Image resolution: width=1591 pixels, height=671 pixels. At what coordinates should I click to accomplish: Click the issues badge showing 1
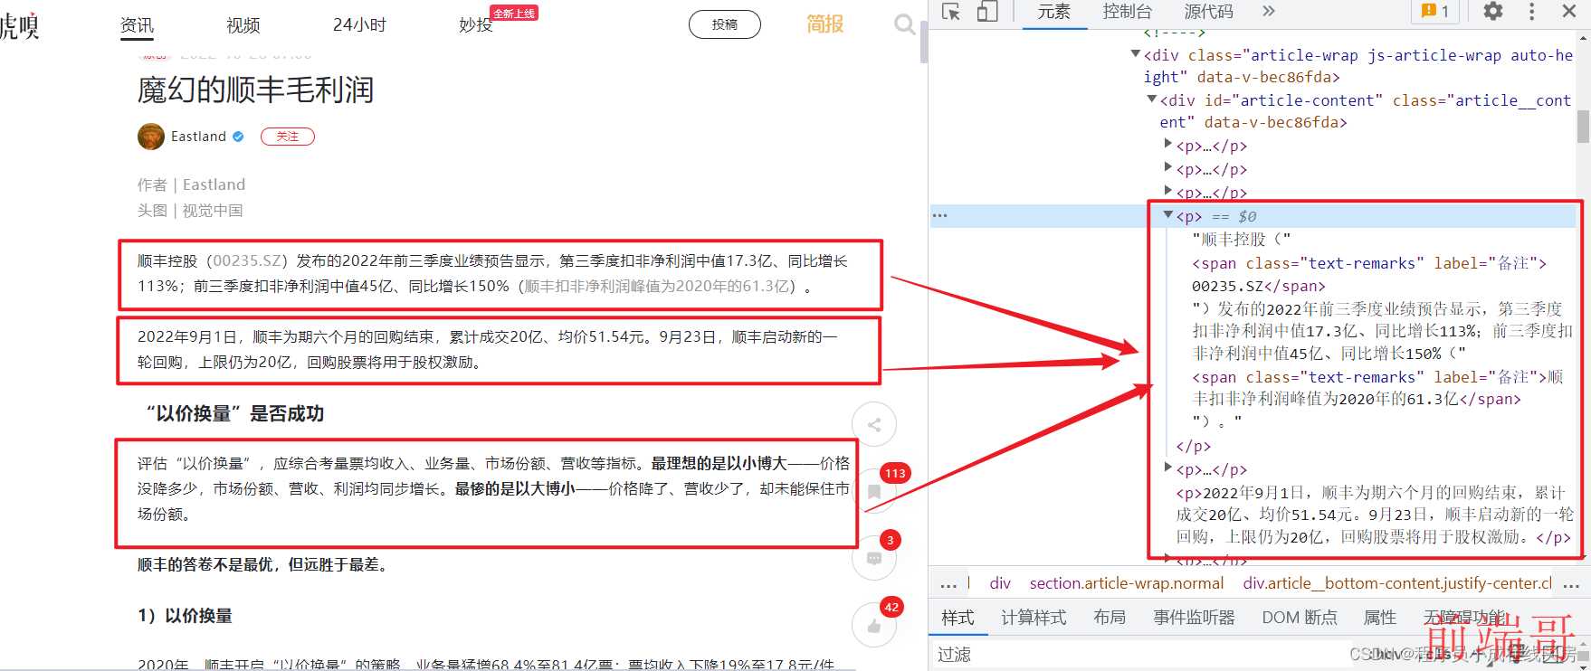pos(1435,11)
